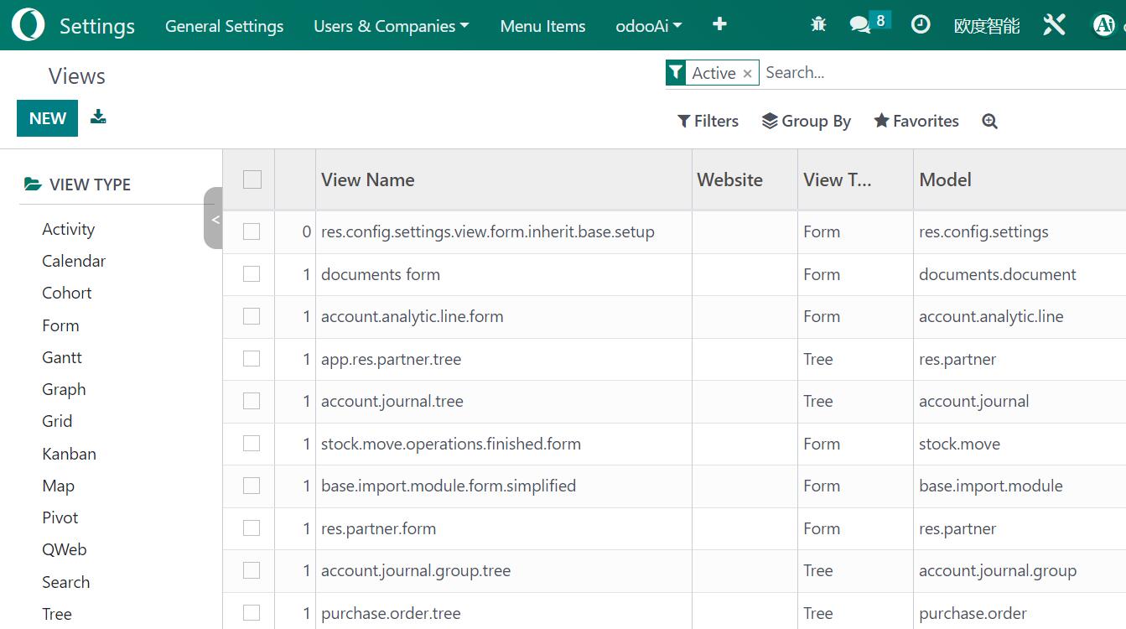Filter by Activity view type

pos(69,229)
